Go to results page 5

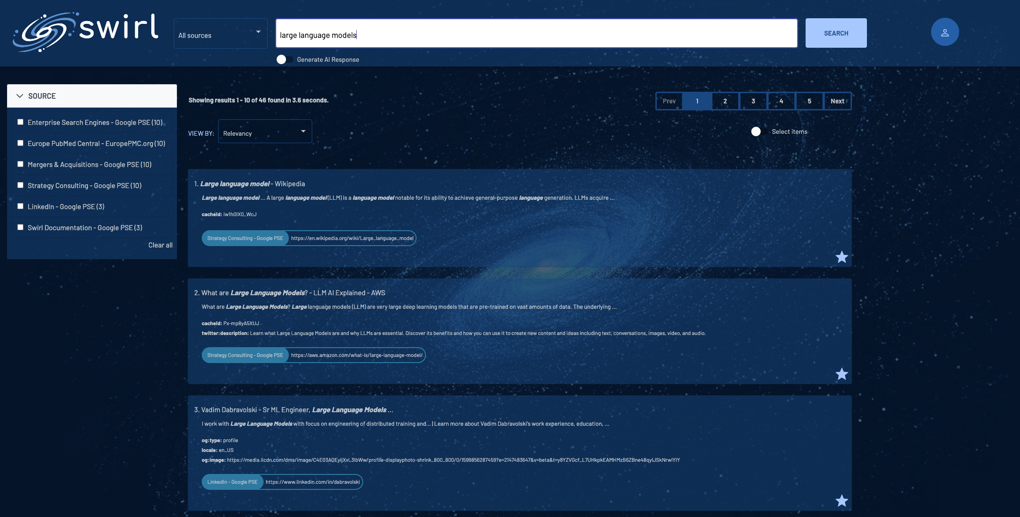pos(809,101)
